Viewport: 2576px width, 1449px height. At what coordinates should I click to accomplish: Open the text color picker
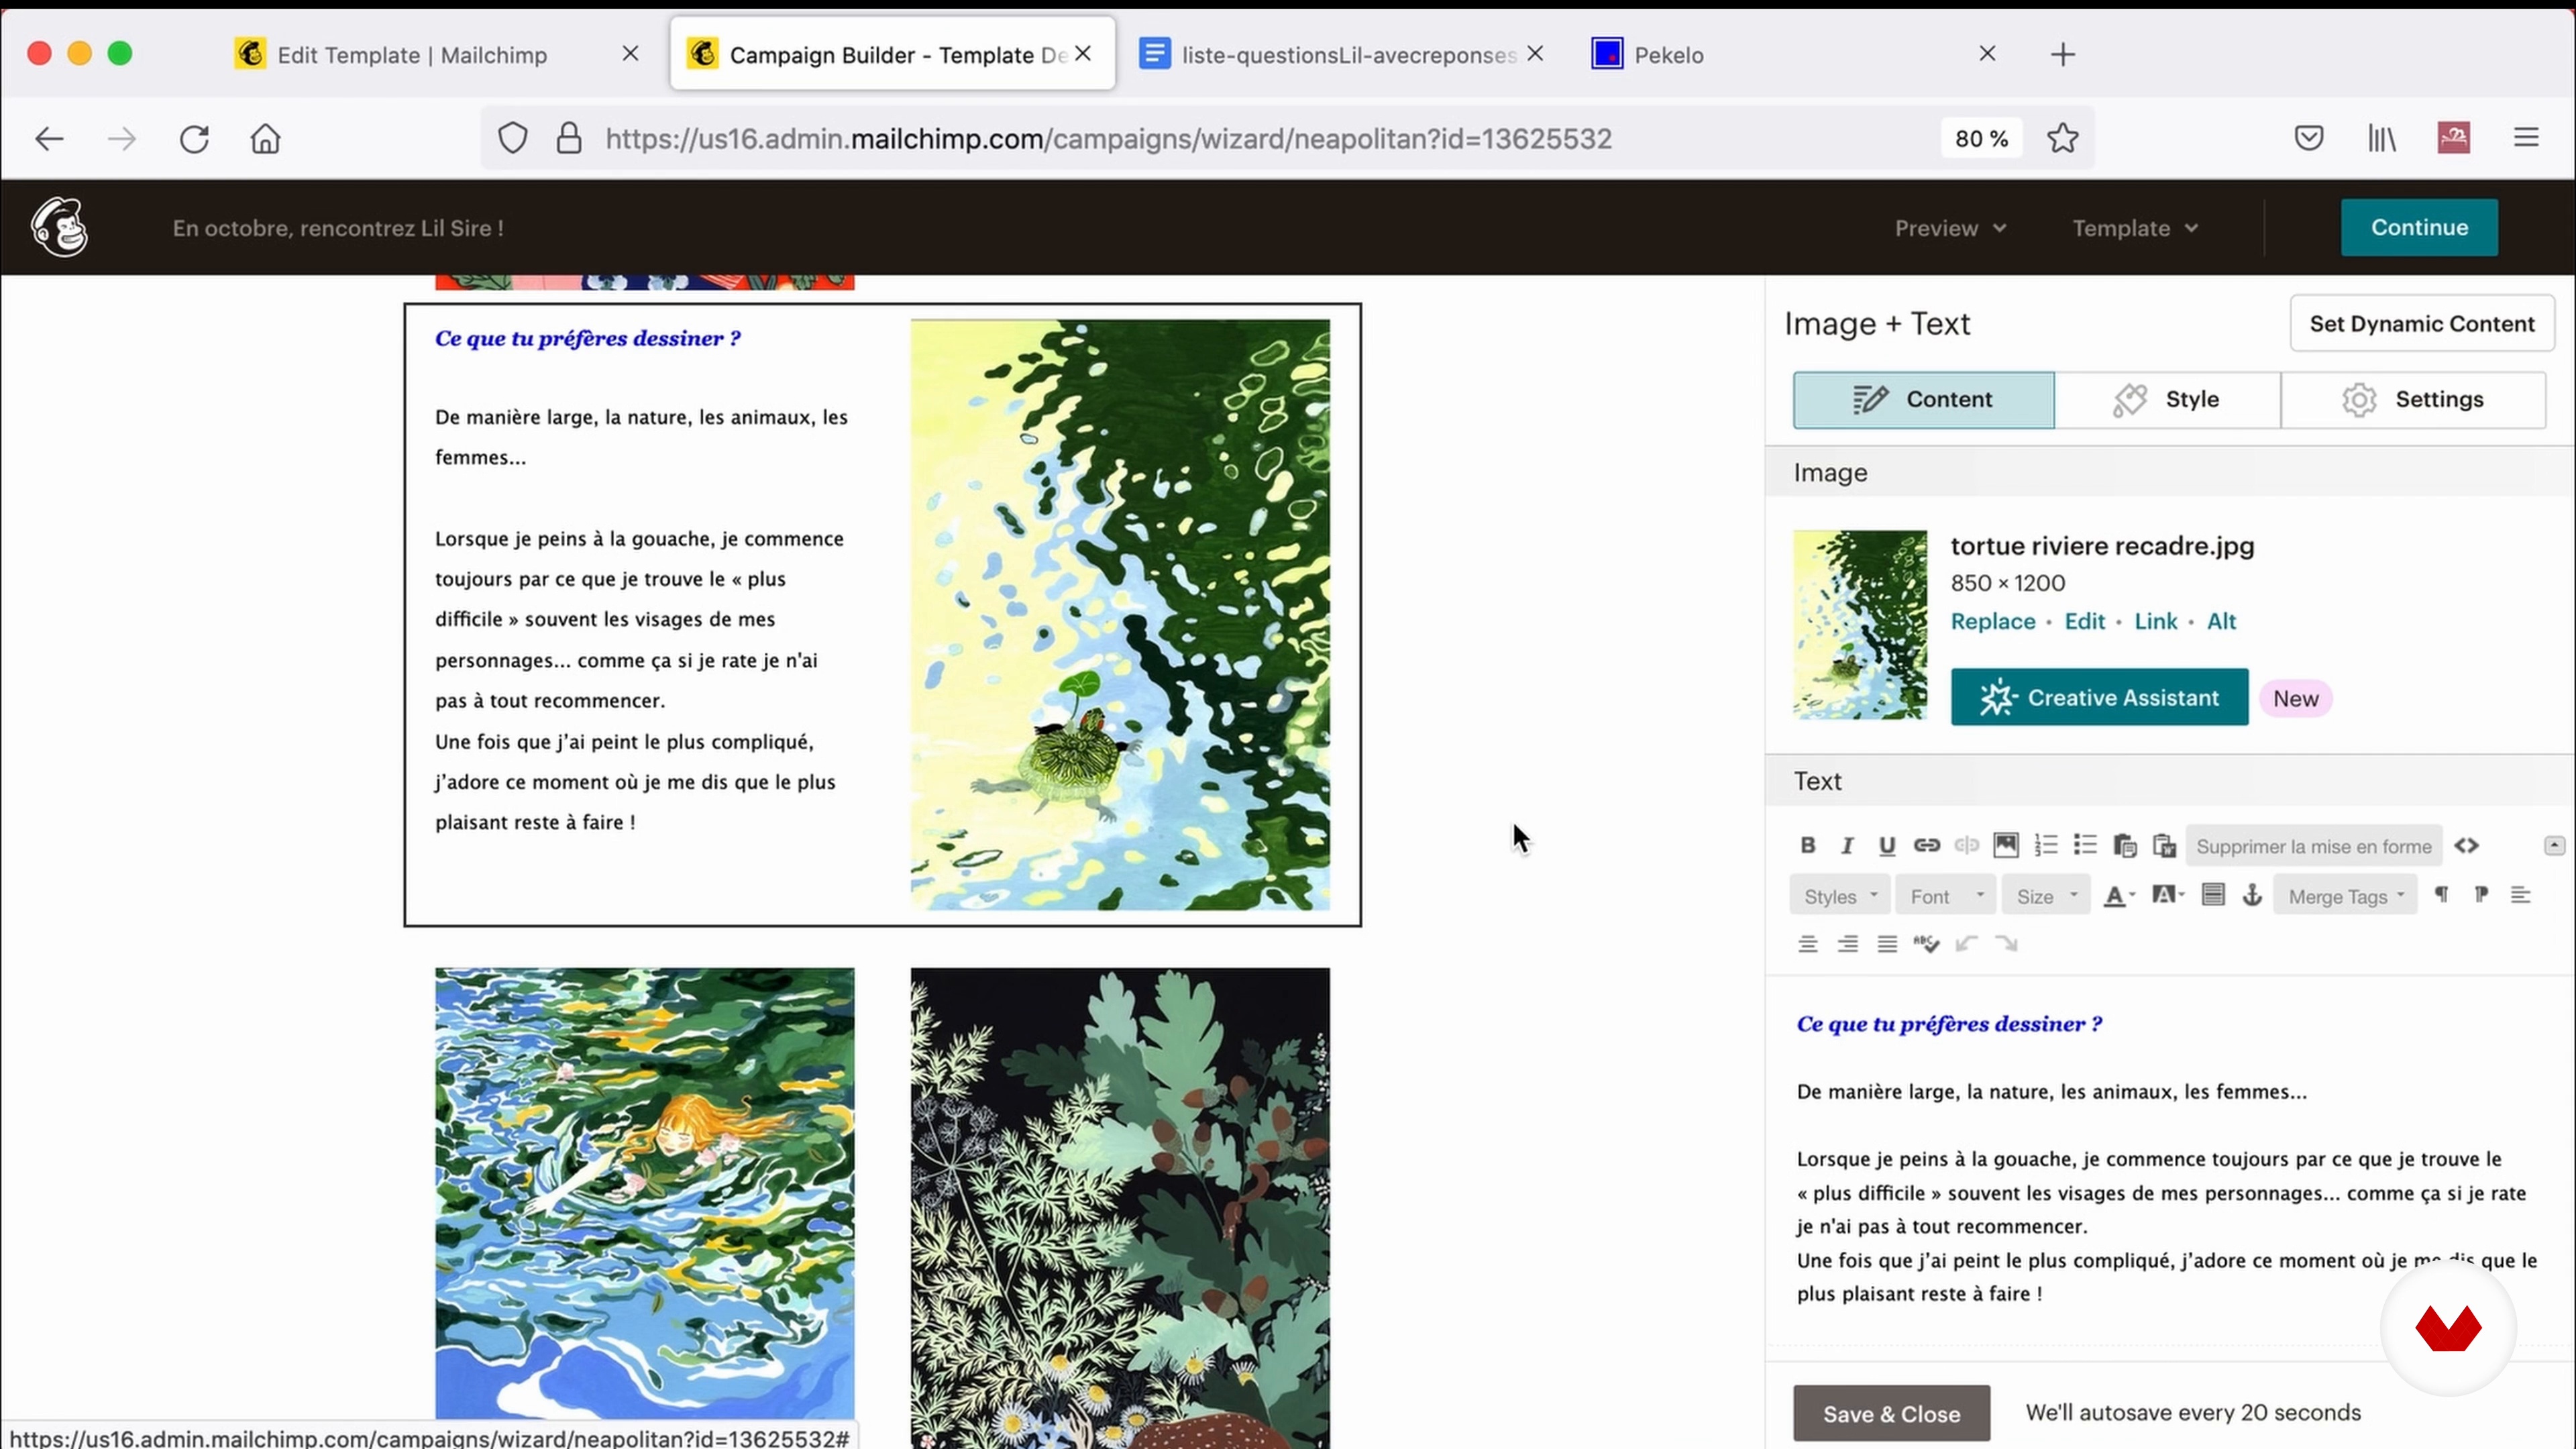coord(2120,896)
